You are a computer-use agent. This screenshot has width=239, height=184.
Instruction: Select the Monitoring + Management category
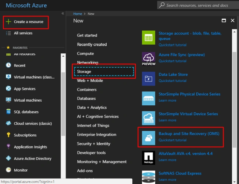101,162
